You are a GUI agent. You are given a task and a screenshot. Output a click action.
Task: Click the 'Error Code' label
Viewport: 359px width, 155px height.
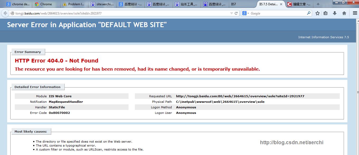point(38,113)
